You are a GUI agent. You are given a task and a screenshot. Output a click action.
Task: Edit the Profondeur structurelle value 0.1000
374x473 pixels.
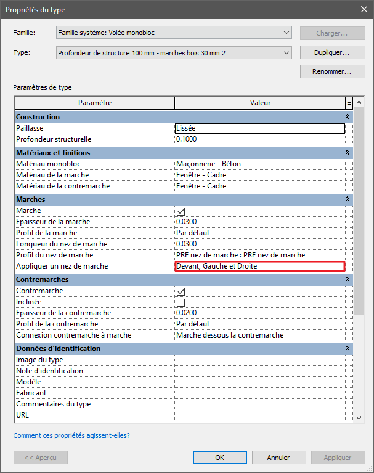[x=260, y=139]
